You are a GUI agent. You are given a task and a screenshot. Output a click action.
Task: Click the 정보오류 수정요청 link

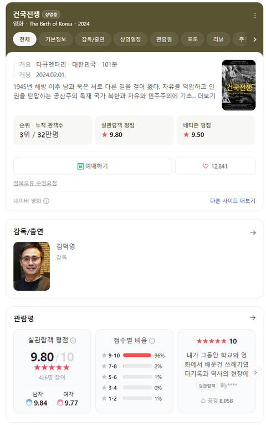35,183
